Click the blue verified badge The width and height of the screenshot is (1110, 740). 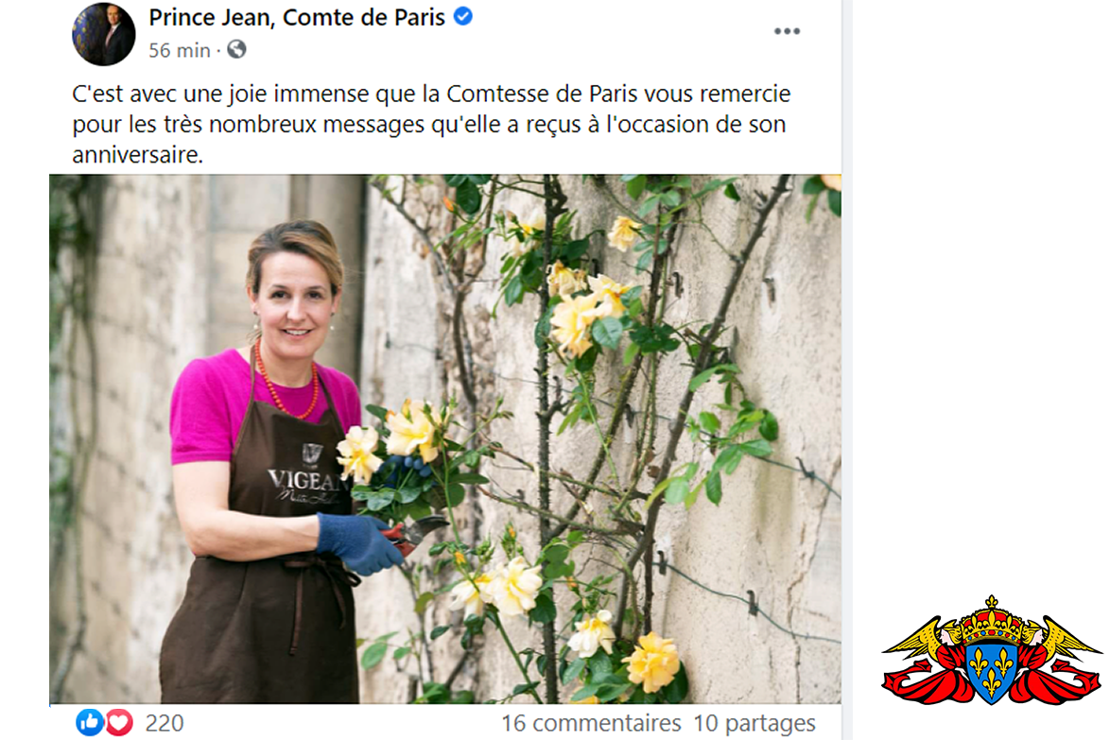[x=463, y=15]
